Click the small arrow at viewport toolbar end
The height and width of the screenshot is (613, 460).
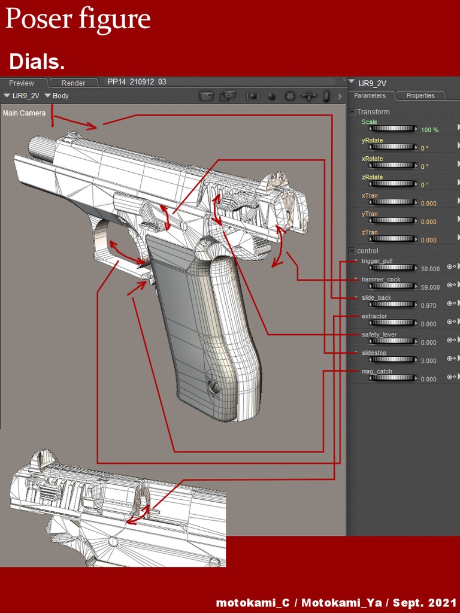point(340,96)
